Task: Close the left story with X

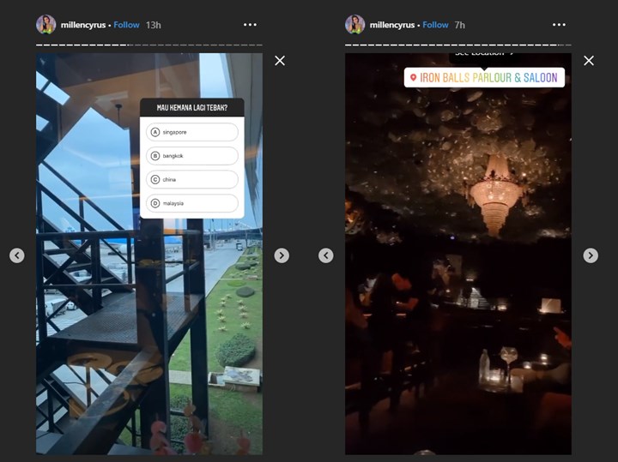Action: [279, 60]
